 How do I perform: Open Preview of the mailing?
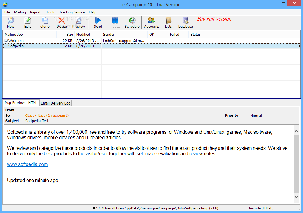(78, 23)
